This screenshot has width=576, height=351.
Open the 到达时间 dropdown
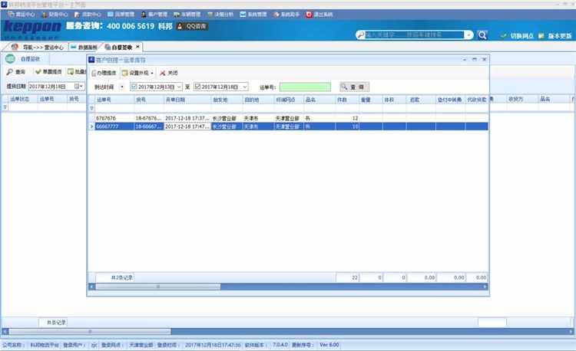tap(121, 87)
